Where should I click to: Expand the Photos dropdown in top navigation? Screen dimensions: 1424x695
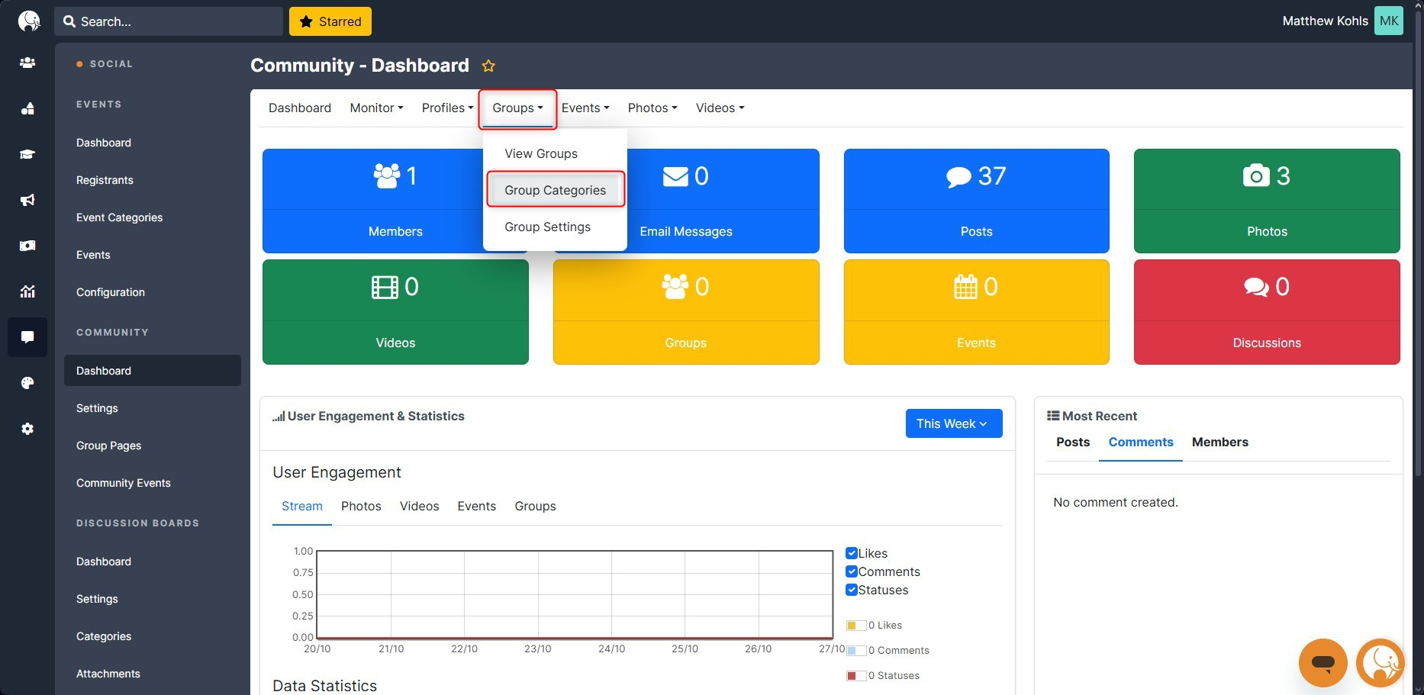point(652,108)
